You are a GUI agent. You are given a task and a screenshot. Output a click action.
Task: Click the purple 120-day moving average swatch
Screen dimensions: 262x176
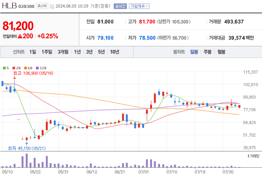point(38,68)
